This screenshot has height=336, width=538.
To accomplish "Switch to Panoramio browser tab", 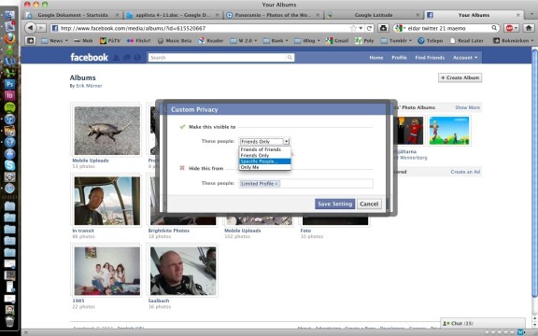I will (x=273, y=15).
